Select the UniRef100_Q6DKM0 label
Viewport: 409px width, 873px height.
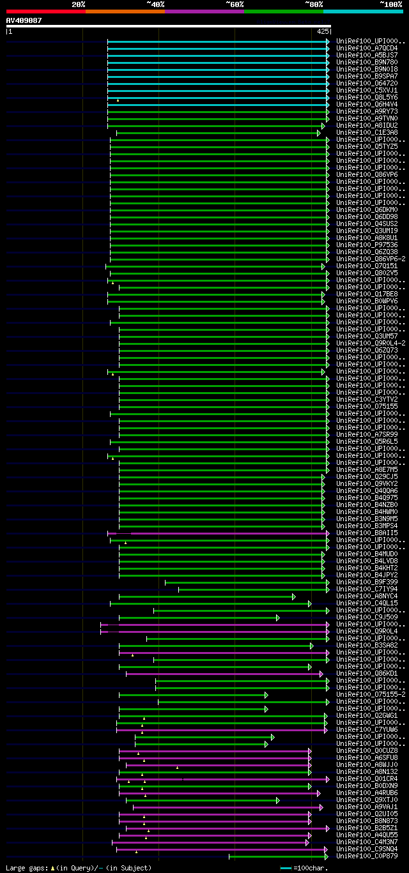[x=367, y=209]
